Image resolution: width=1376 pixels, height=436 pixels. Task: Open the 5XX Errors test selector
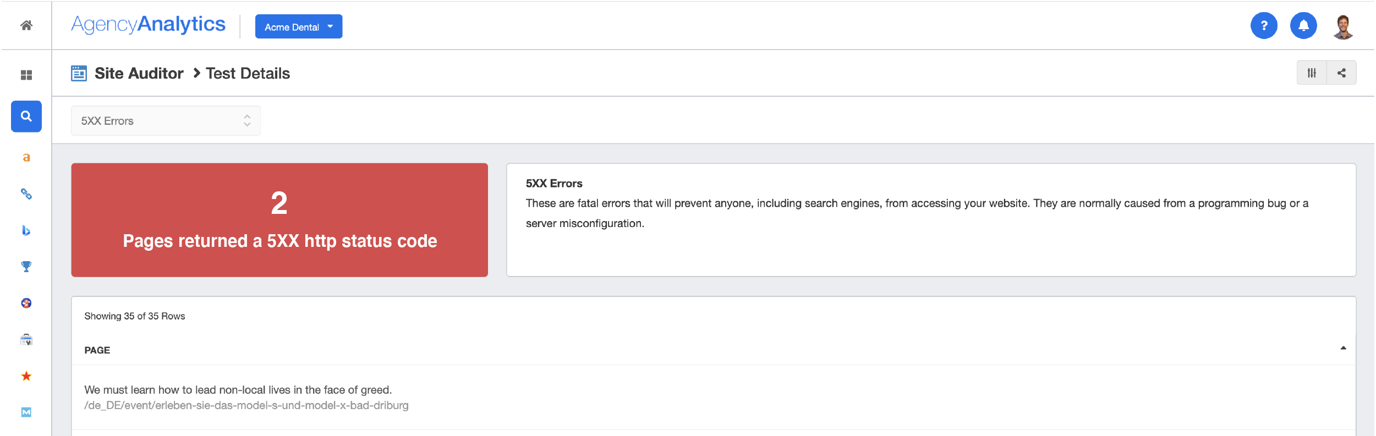[166, 121]
